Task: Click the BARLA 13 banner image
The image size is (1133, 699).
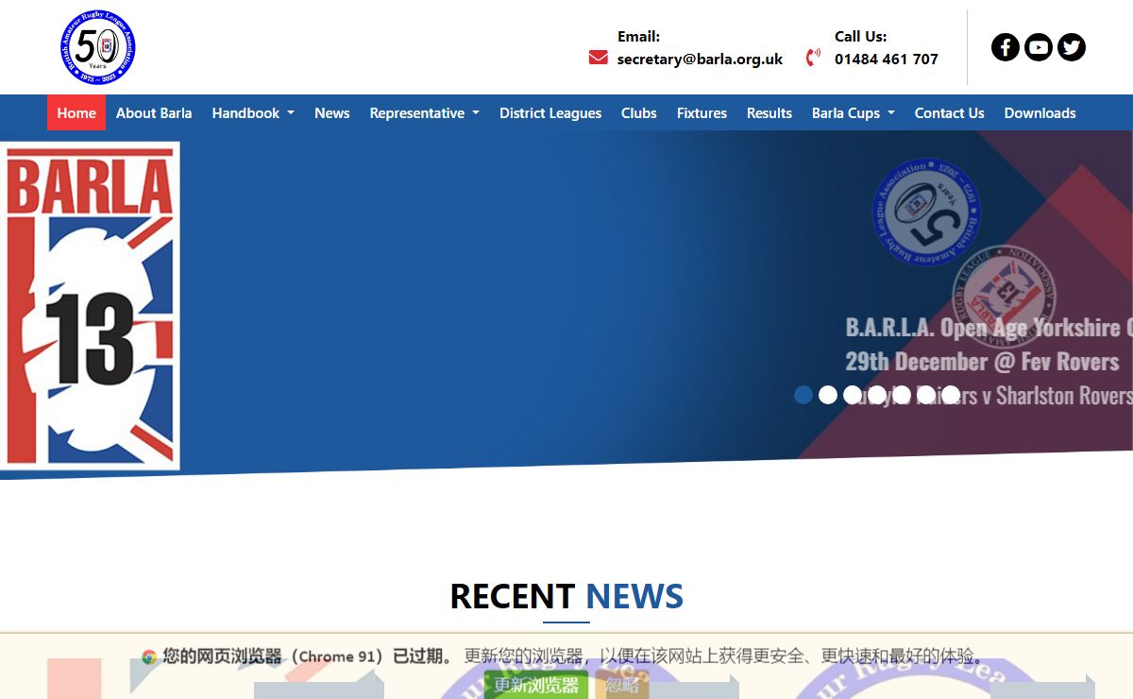Action: (90, 306)
